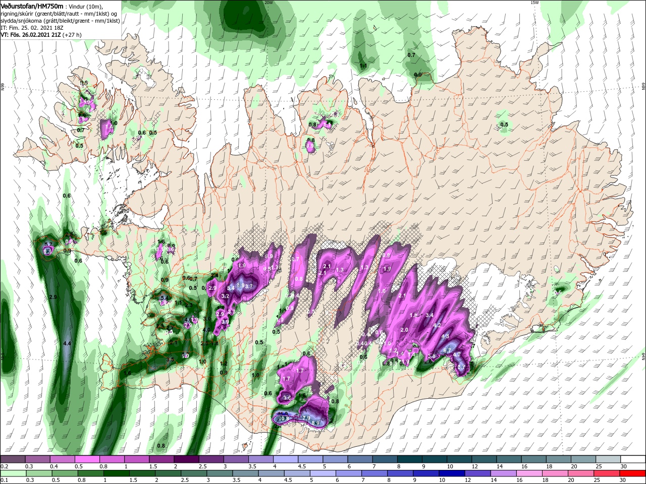Select the "slydda/snjókoma" description line
Image resolution: width=646 pixels, height=484 pixels.
click(x=60, y=21)
